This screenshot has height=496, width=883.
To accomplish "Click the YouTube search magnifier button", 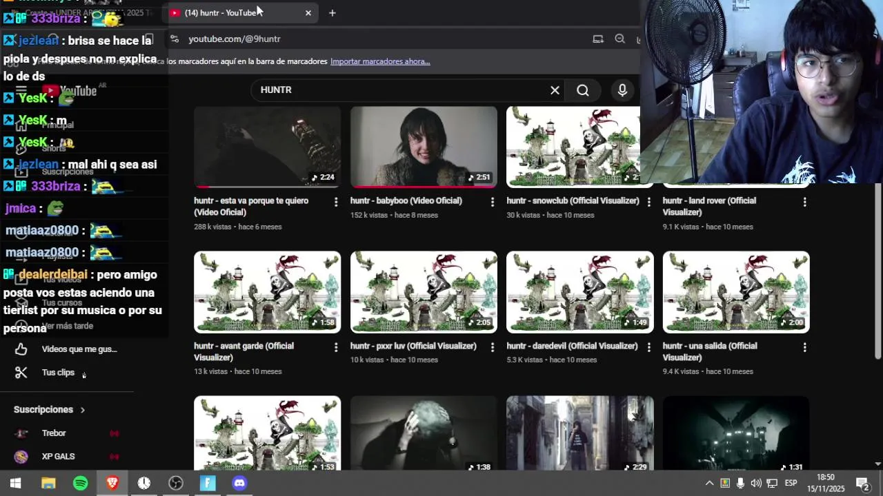I will tap(583, 90).
